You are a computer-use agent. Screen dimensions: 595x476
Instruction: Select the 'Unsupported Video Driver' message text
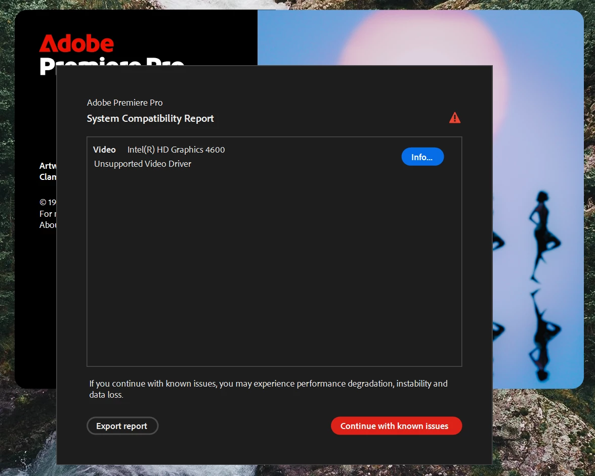(143, 164)
